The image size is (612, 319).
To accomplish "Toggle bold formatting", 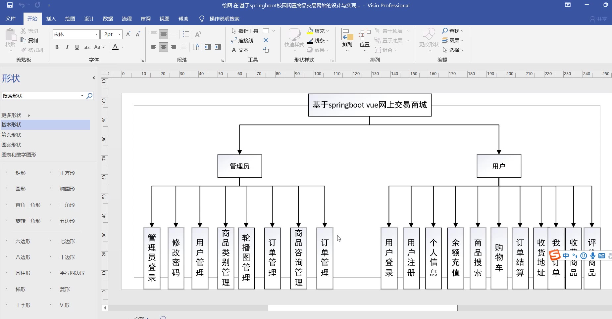I will tap(57, 47).
